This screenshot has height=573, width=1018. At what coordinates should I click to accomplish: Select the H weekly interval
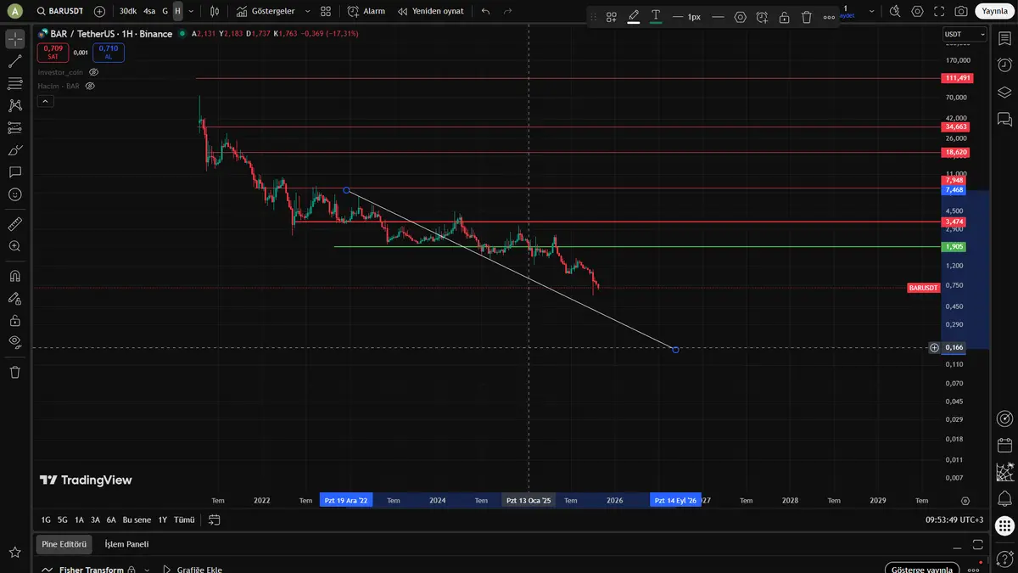pos(177,12)
